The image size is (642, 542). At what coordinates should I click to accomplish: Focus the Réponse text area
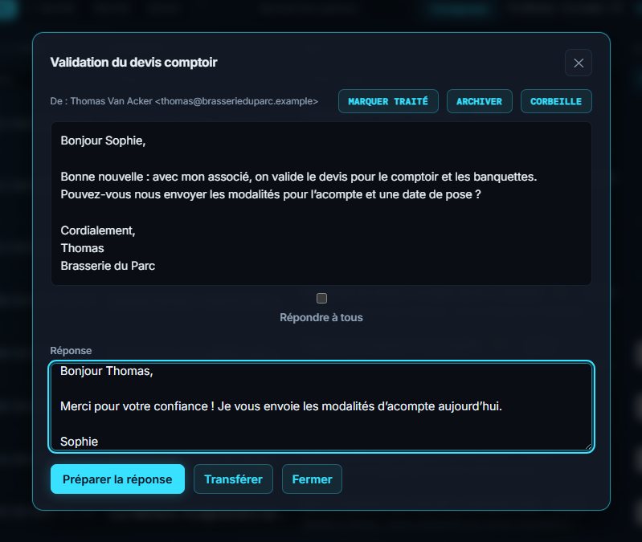click(321, 406)
